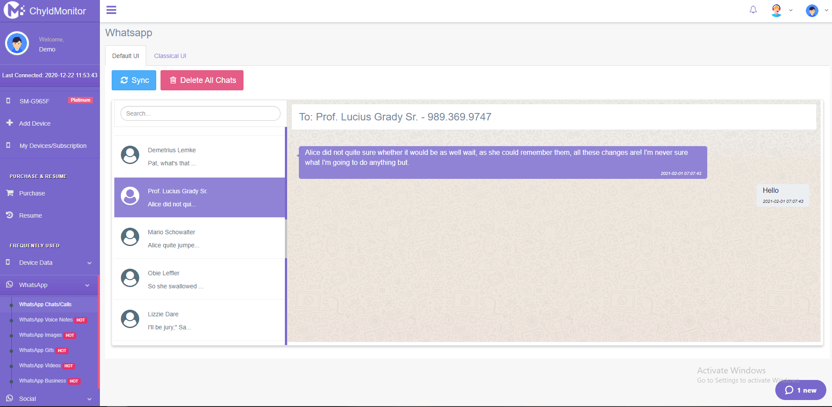
Task: Click the 'Alice did not quite sure' message bubble
Action: [503, 162]
